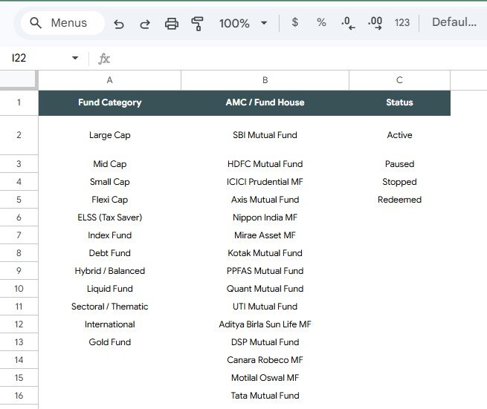The height and width of the screenshot is (409, 487).
Task: Click the Fund Category header cell
Action: [x=109, y=102]
